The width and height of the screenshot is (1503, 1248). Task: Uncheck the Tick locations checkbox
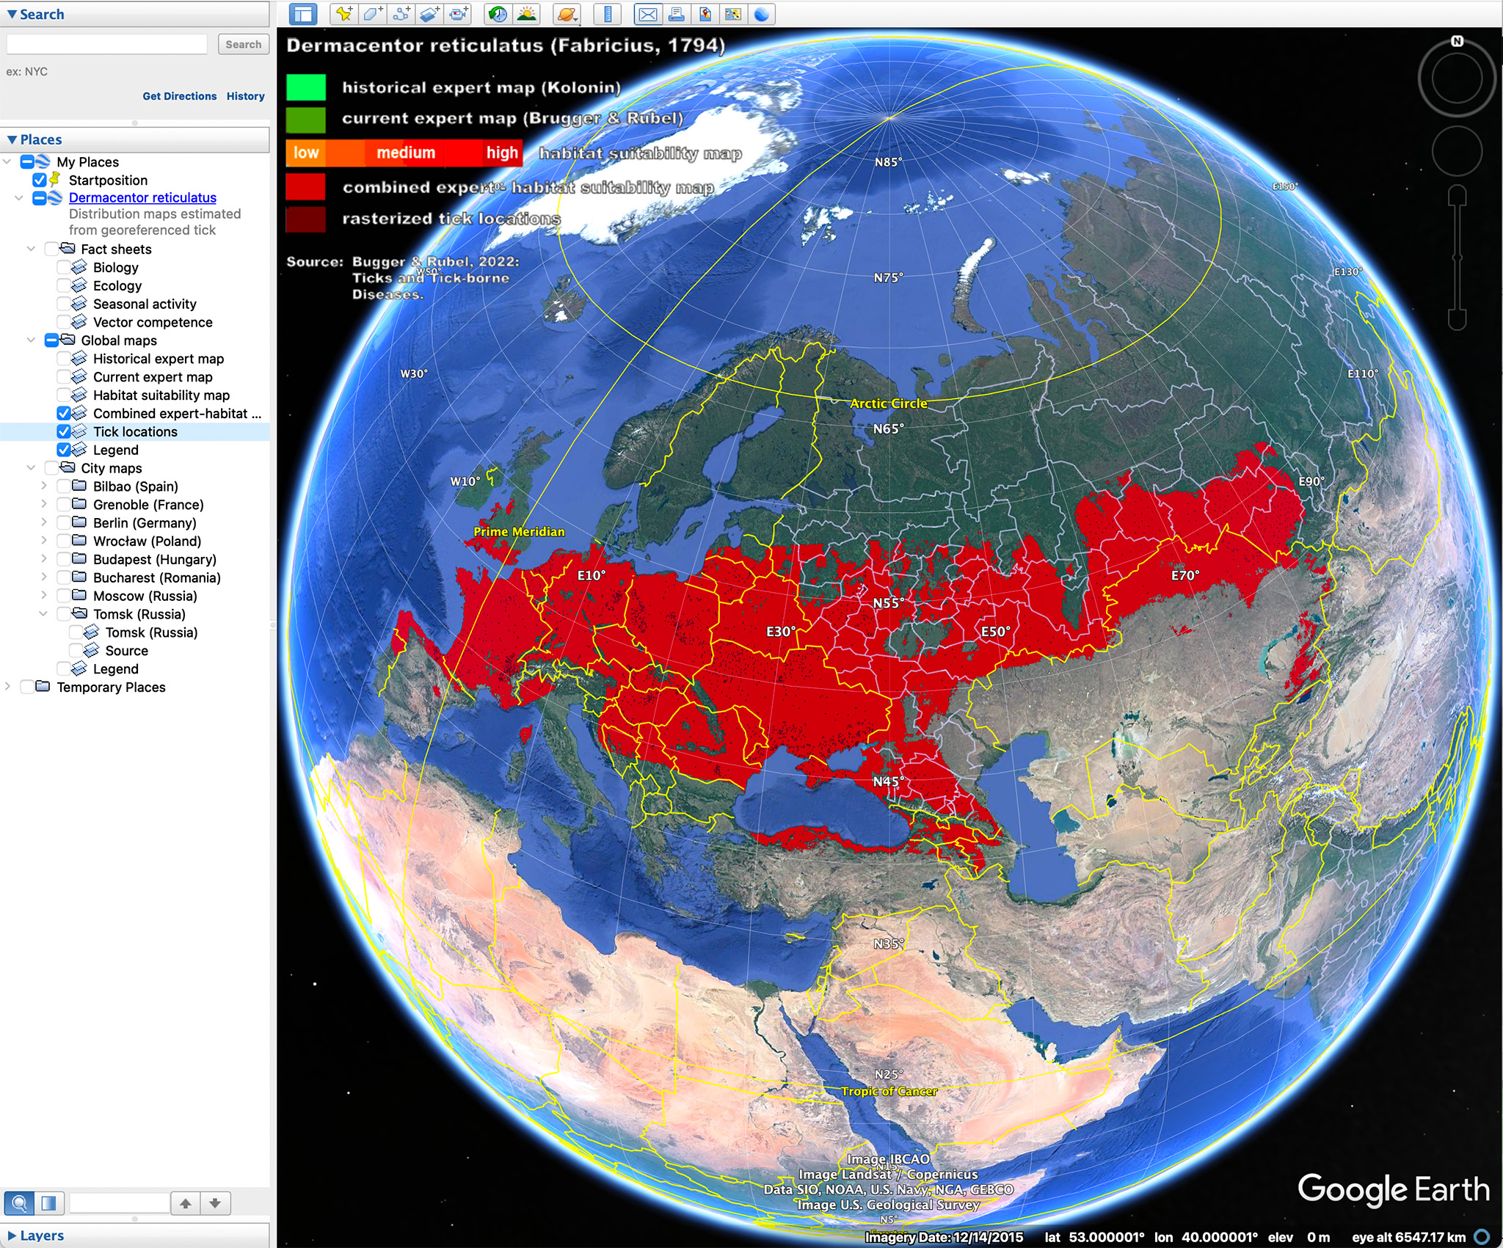pos(64,431)
